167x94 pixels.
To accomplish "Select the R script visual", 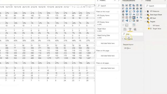I will tap(138, 17).
